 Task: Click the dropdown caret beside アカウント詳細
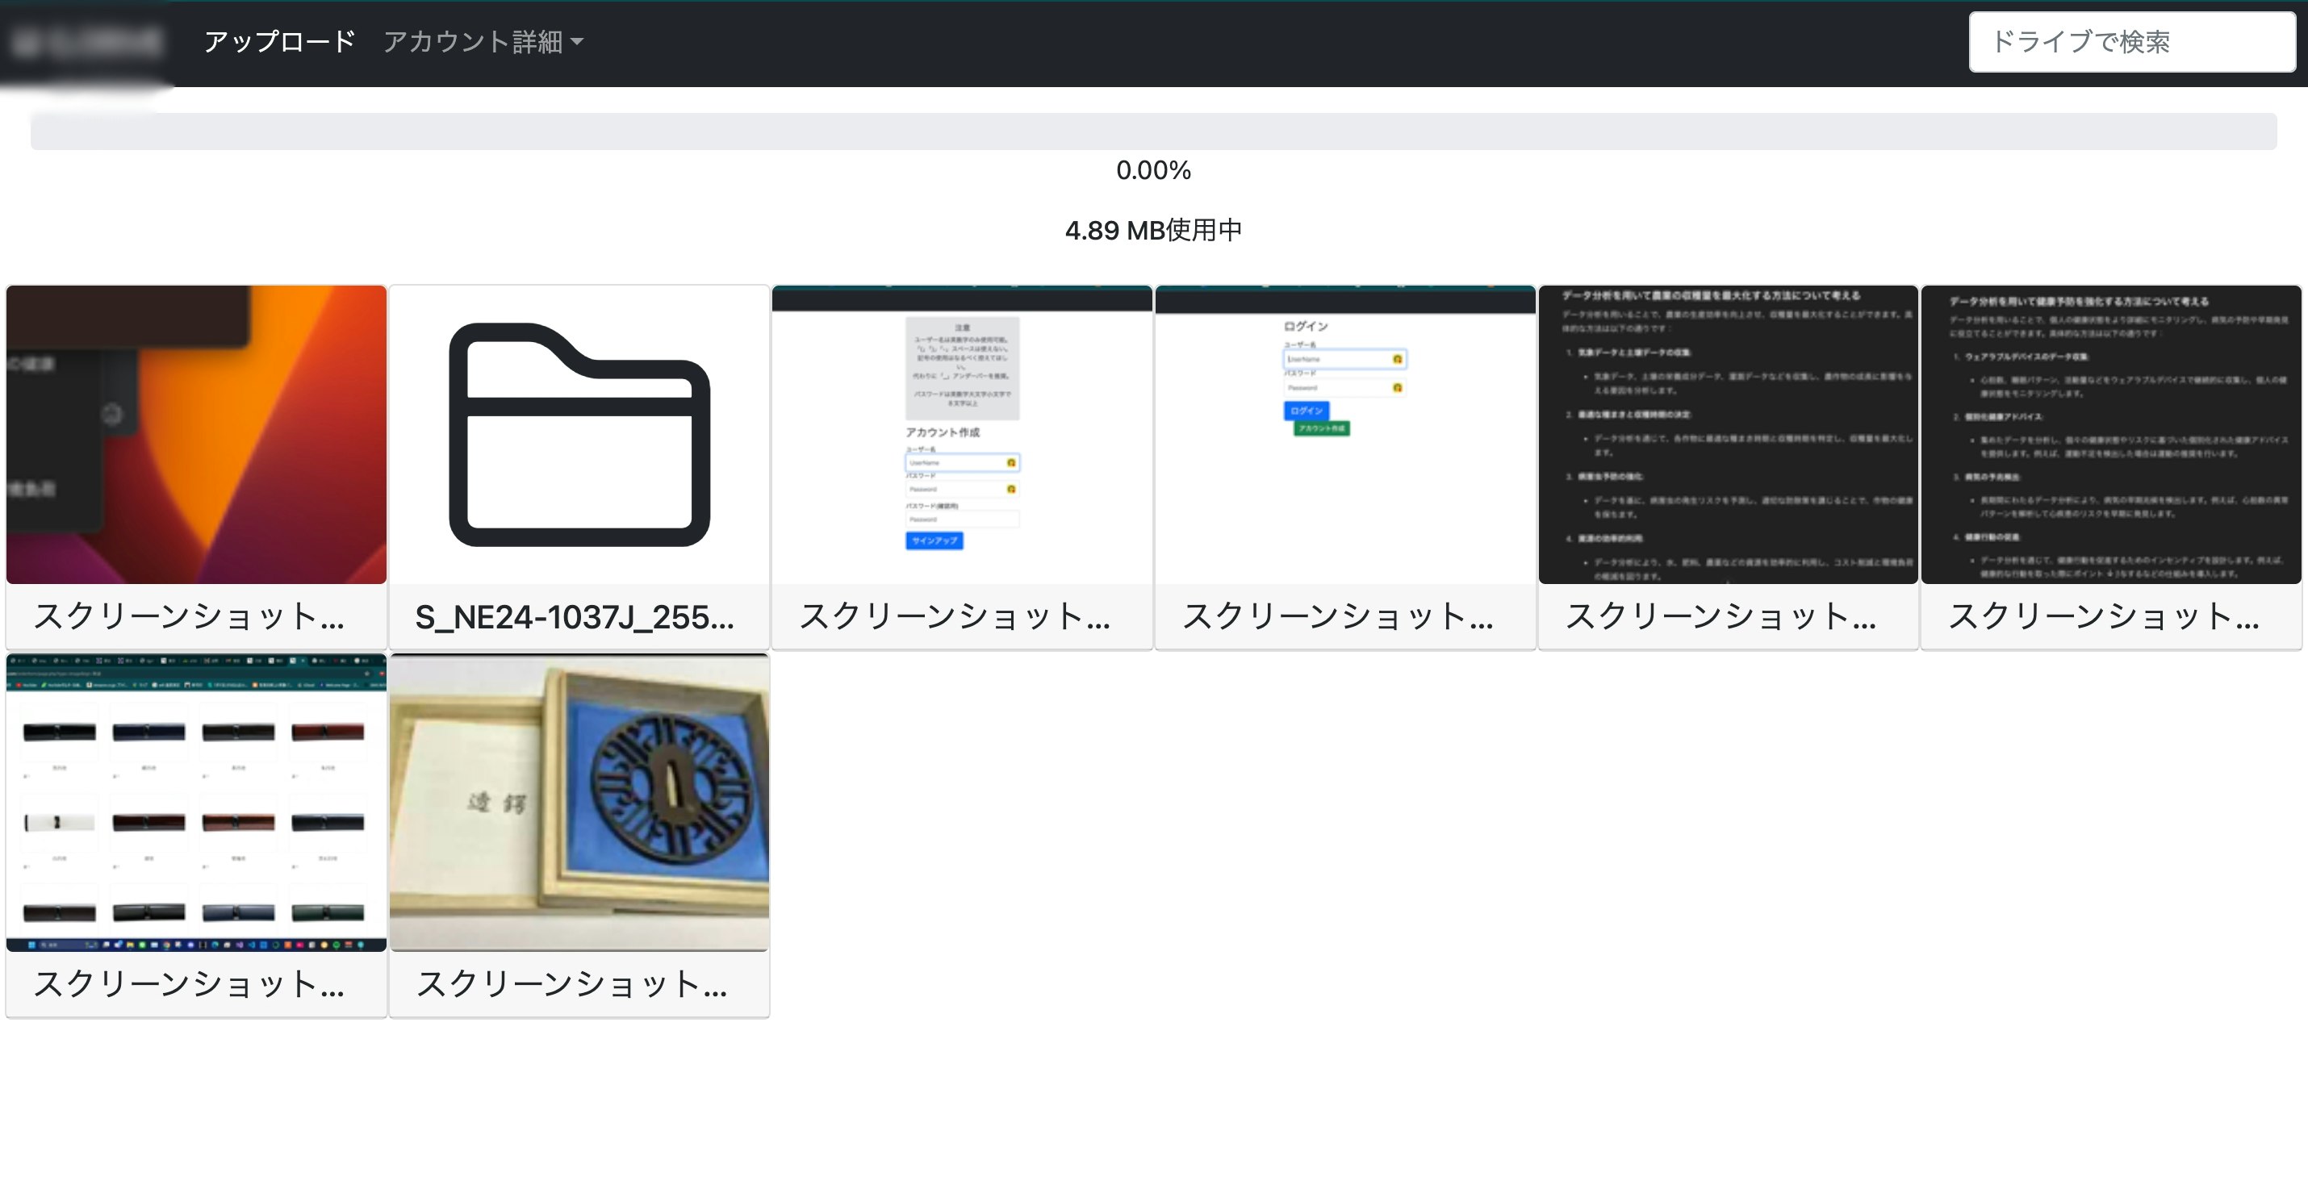pos(578,42)
